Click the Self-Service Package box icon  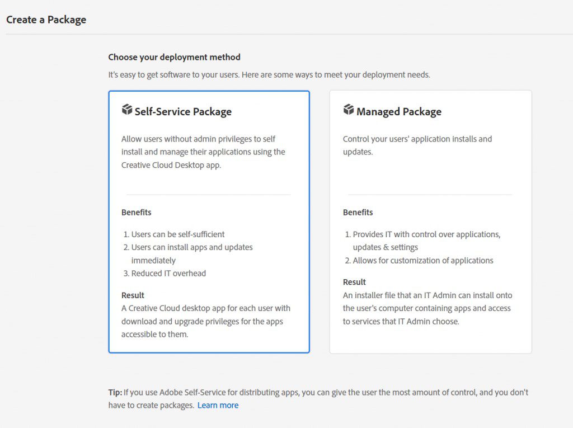point(127,110)
